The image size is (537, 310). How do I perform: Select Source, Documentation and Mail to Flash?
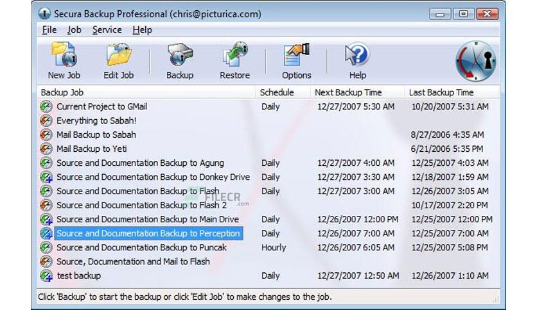(133, 261)
